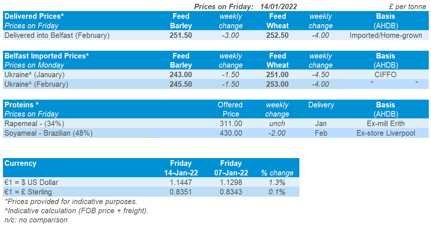Select the 251.50 feed barley price
431x225 pixels.
pyautogui.click(x=181, y=36)
